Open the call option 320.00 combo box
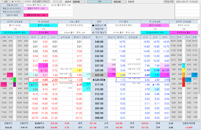Image resolution: width=201 pixels, height=130 pixels. coord(79,2)
